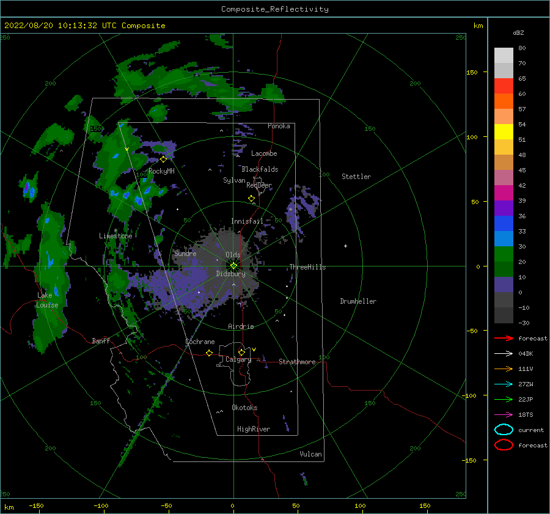The image size is (550, 514).
Task: Click the Blackfalds city label
Action: click(x=260, y=169)
